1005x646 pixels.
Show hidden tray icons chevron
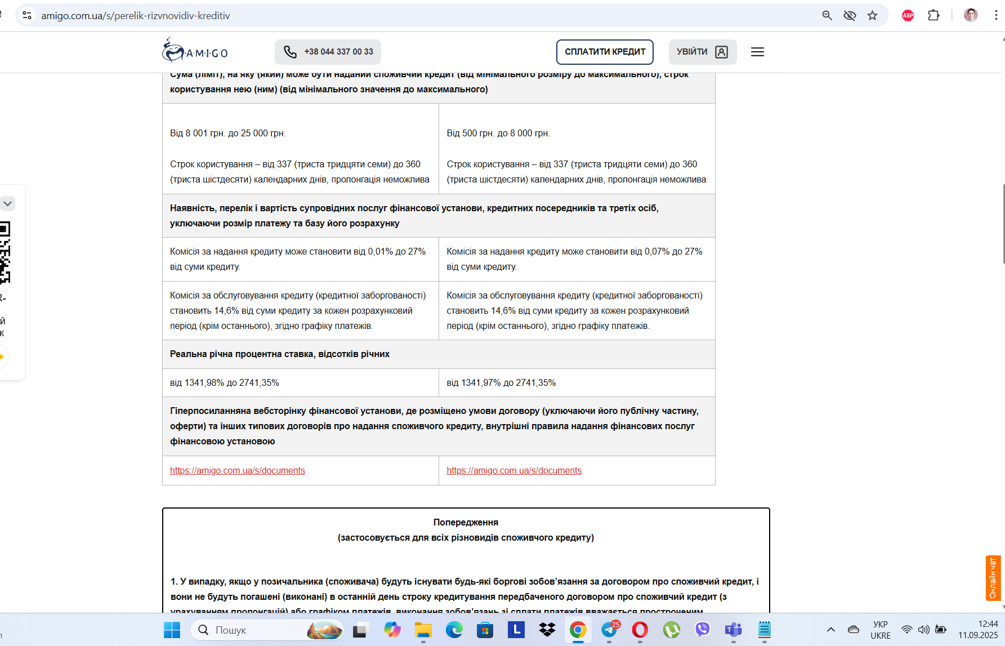(830, 630)
